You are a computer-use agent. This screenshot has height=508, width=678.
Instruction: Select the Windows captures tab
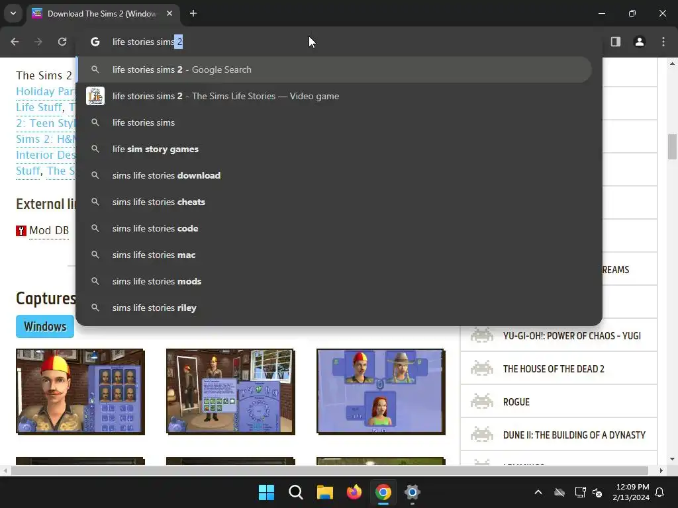tap(45, 327)
